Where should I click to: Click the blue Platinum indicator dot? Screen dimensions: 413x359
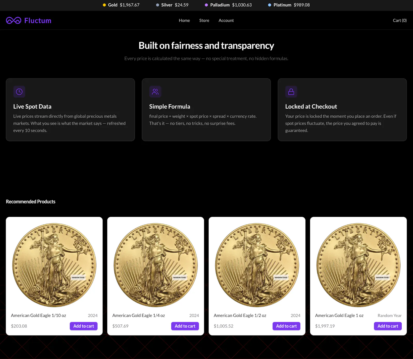click(269, 5)
